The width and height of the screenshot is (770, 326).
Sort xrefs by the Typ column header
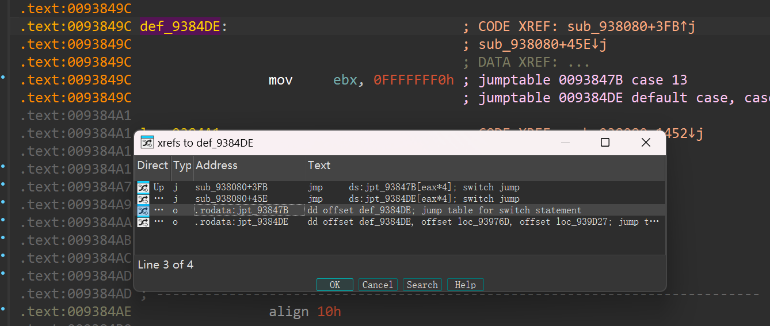pos(182,166)
